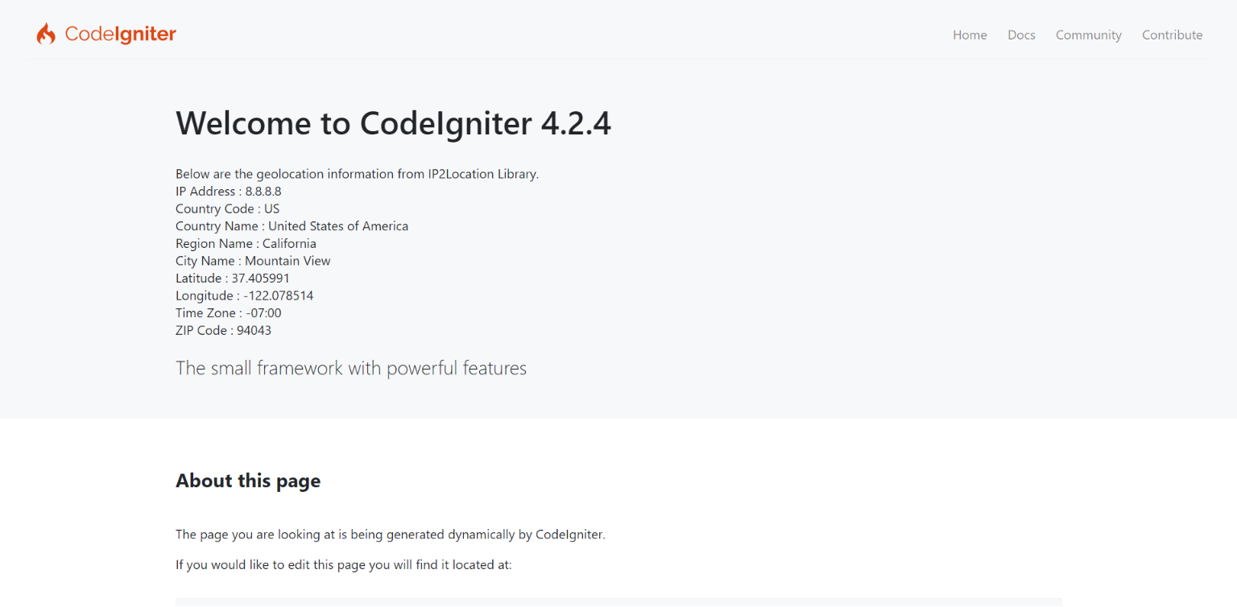Click the ZIP Code 94043 line
This screenshot has width=1237, height=607.
[223, 330]
